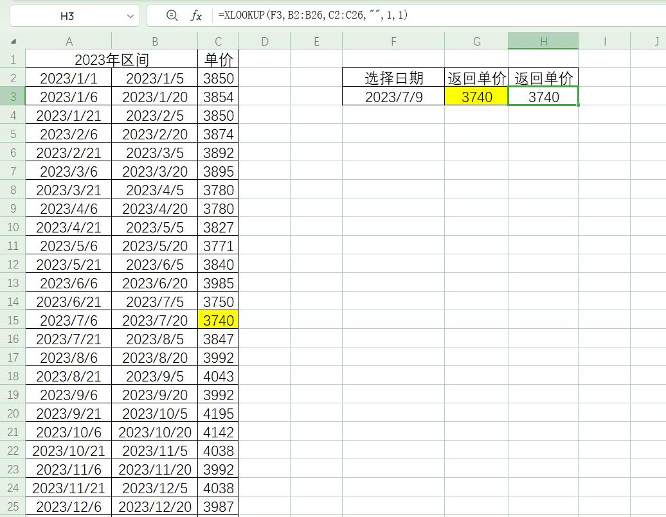The image size is (666, 517).
Task: Click price cell 4142
Action: [x=219, y=432]
